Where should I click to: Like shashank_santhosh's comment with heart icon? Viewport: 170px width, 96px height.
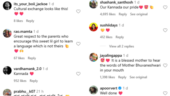(x=165, y=7)
